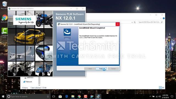Open the Action Center notifications

click(172, 97)
